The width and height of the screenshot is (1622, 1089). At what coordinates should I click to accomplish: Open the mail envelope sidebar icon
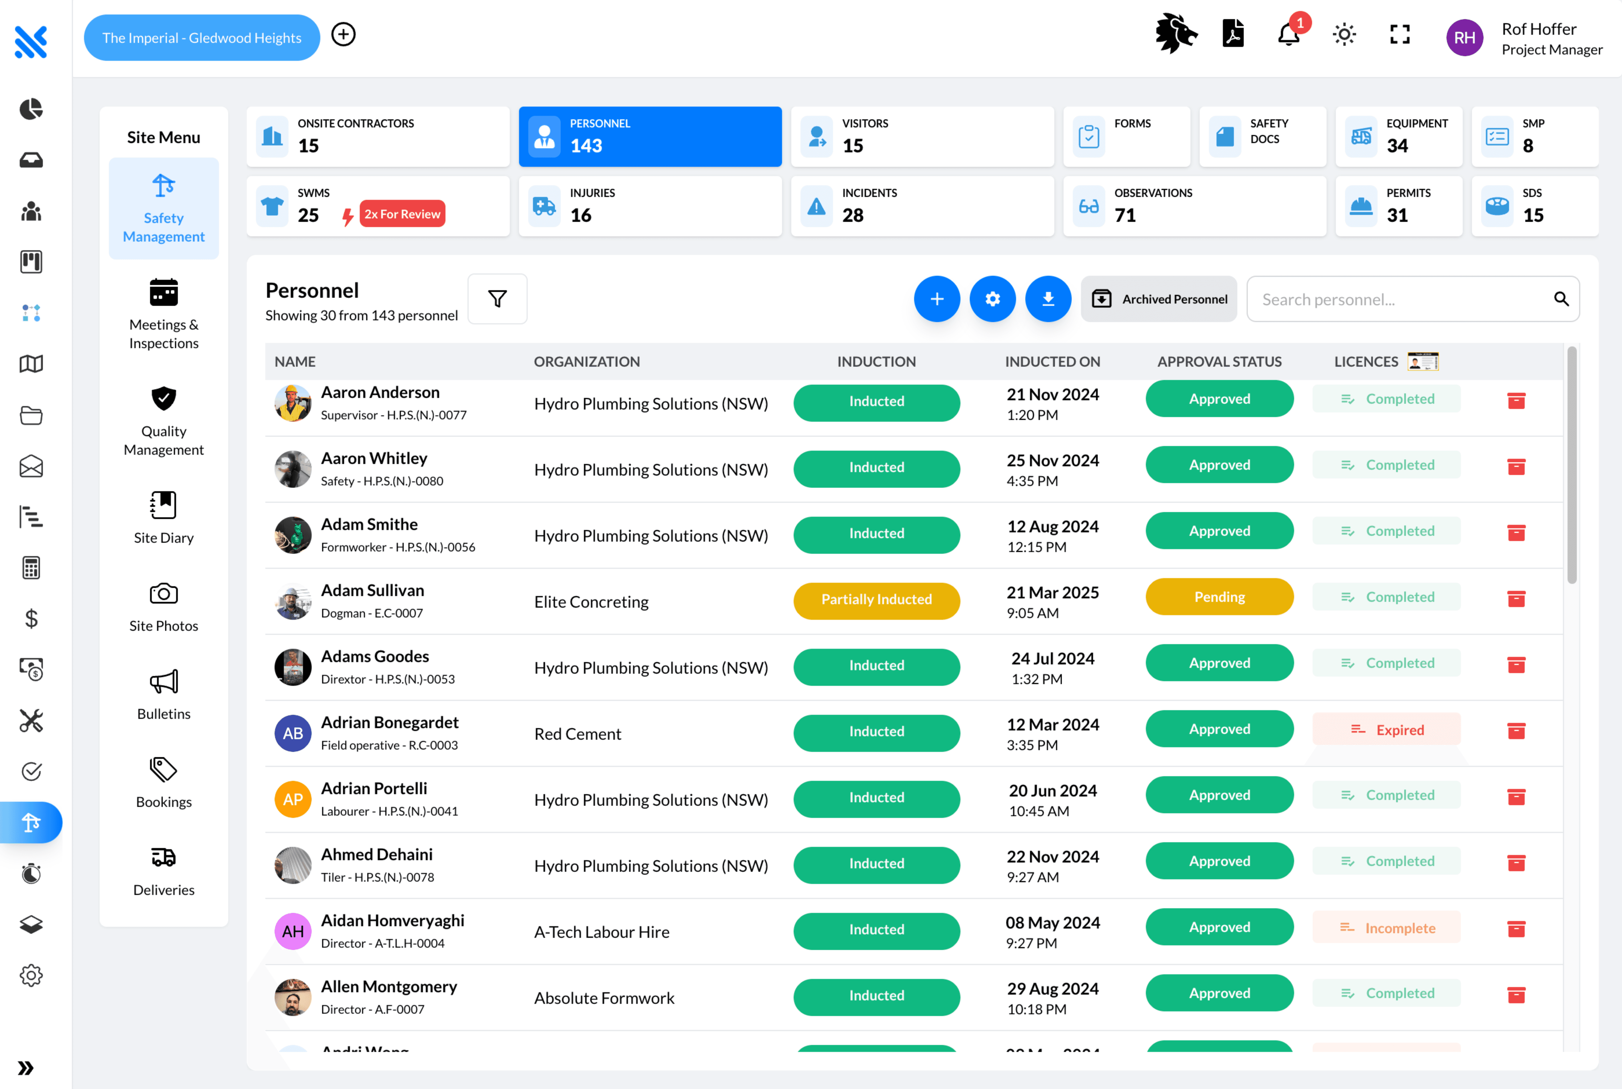[x=31, y=466]
